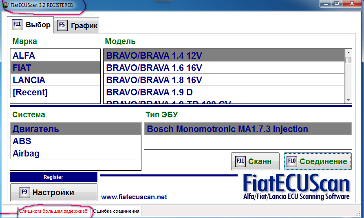Select ALFA in the Марка list
This screenshot has width=364, height=218.
coord(55,55)
